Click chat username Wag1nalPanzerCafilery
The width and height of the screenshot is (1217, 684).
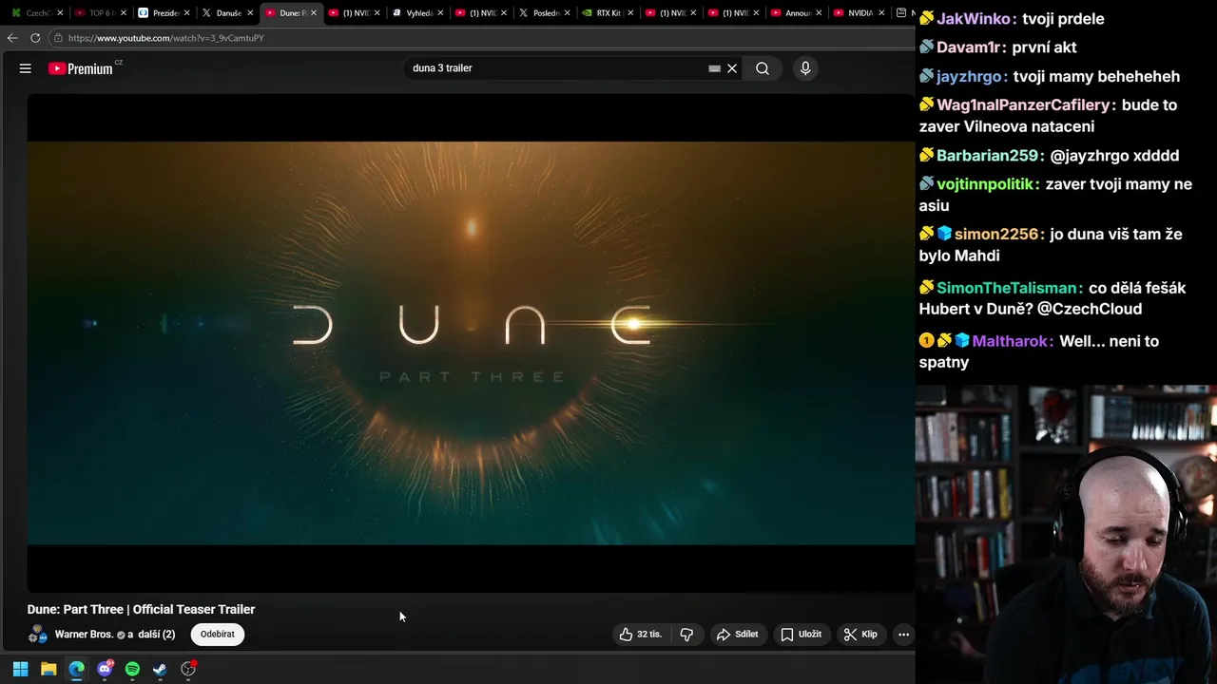[1024, 105]
